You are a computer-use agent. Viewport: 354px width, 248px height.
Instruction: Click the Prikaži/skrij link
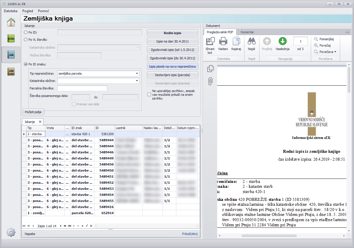(190, 234)
